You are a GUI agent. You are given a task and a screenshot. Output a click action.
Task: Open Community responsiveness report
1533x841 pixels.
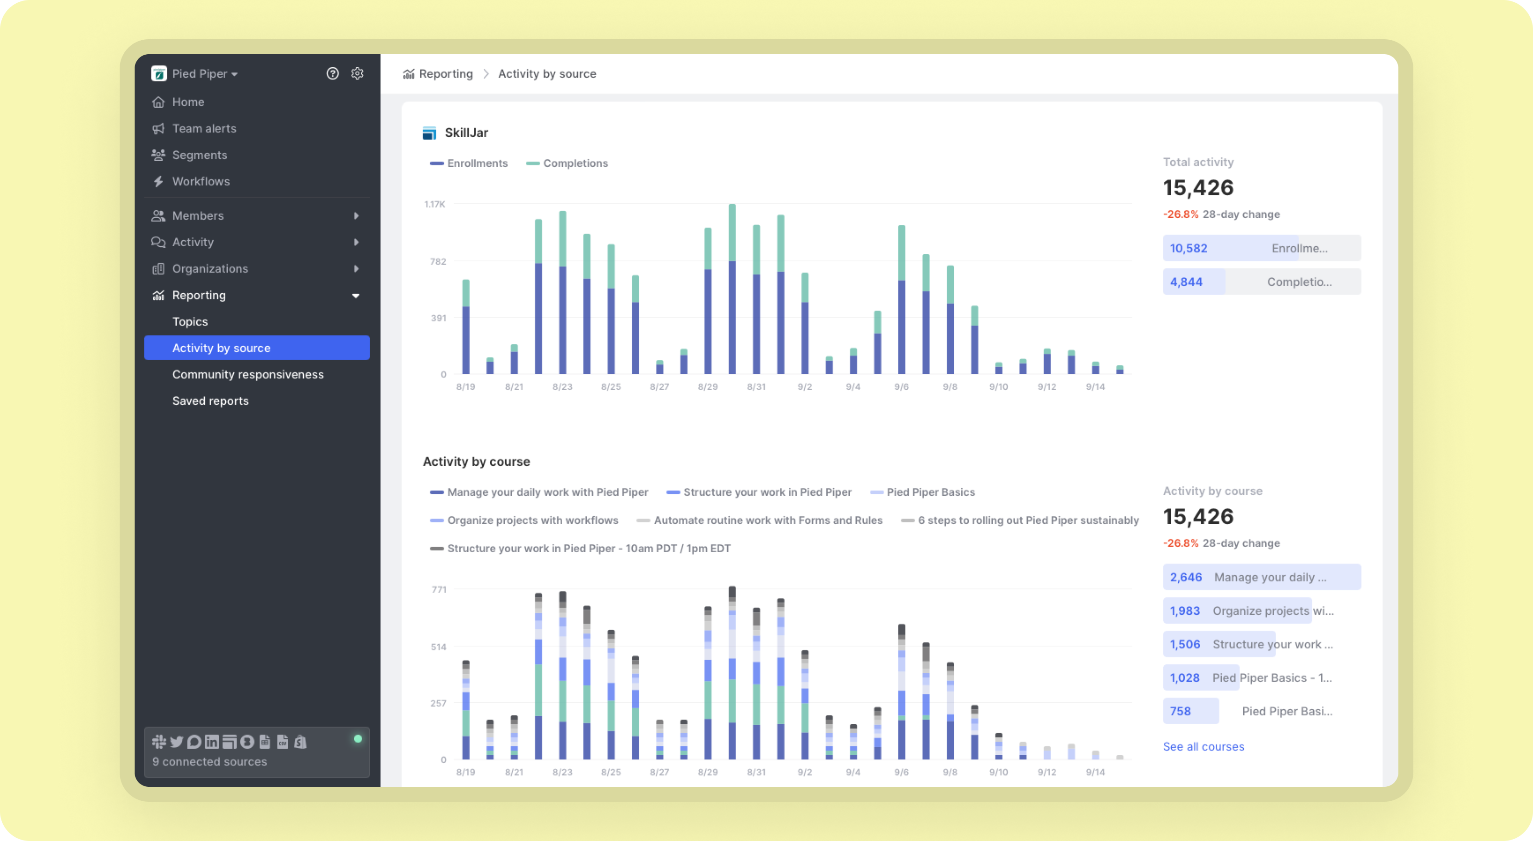pyautogui.click(x=248, y=374)
